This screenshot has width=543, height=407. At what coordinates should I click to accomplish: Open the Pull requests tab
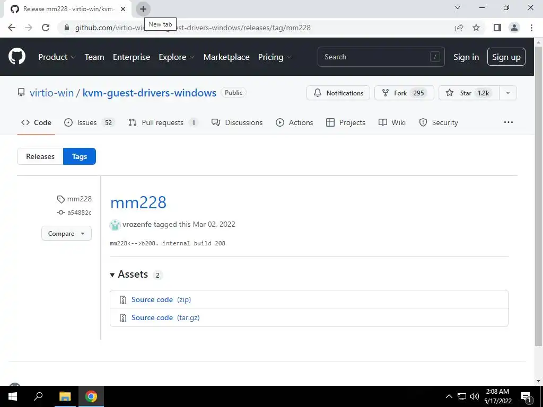click(x=163, y=122)
